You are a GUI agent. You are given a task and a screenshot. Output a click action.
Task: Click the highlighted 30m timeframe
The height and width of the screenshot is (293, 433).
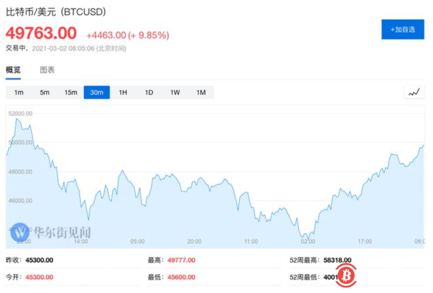pos(97,92)
